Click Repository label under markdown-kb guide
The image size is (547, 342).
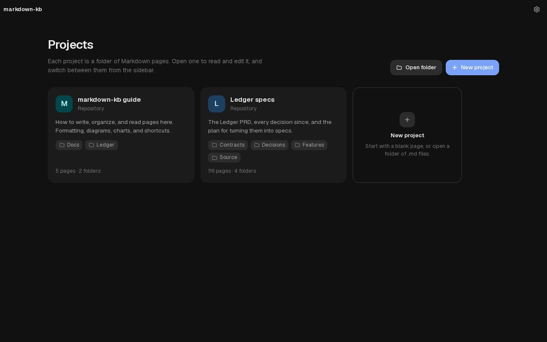coord(91,109)
